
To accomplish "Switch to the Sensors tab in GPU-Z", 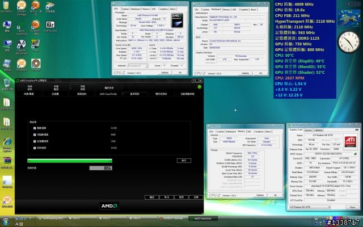I will 308,130.
